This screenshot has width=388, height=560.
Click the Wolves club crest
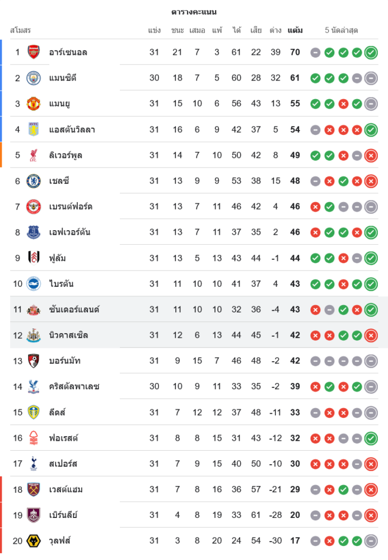pyautogui.click(x=34, y=541)
